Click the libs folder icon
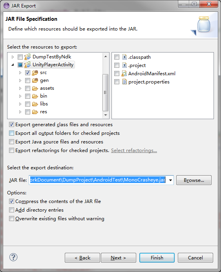This screenshot has width=221, height=272. (x=35, y=104)
